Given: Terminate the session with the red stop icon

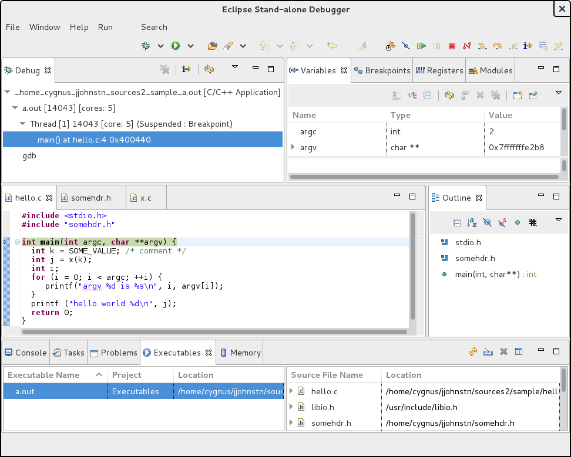Looking at the screenshot, I should click(x=452, y=46).
